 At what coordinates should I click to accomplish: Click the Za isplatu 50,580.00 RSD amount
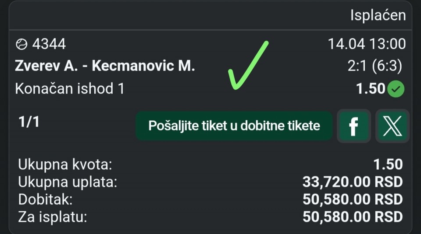(352, 217)
